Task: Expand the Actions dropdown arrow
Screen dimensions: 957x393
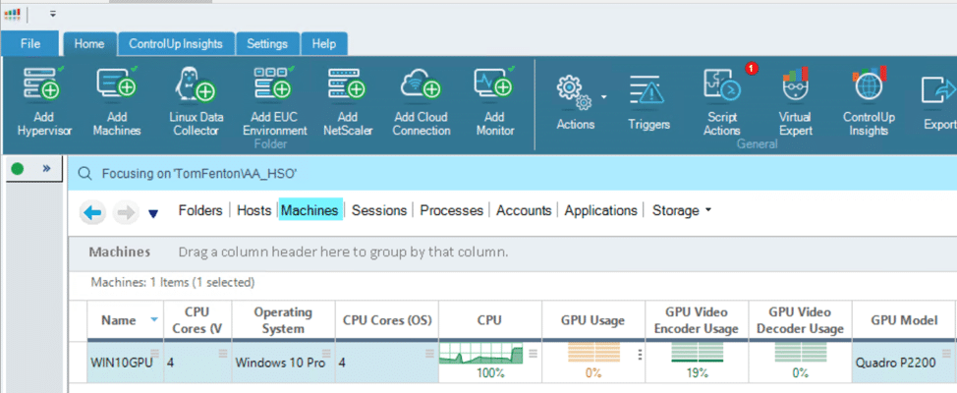Action: [x=604, y=97]
